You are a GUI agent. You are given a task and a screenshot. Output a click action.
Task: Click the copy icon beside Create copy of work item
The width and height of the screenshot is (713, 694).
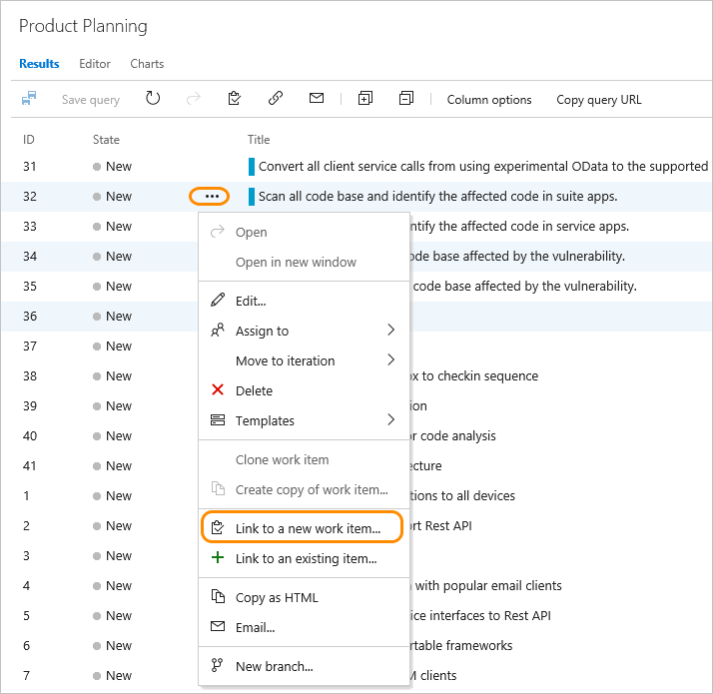click(218, 489)
